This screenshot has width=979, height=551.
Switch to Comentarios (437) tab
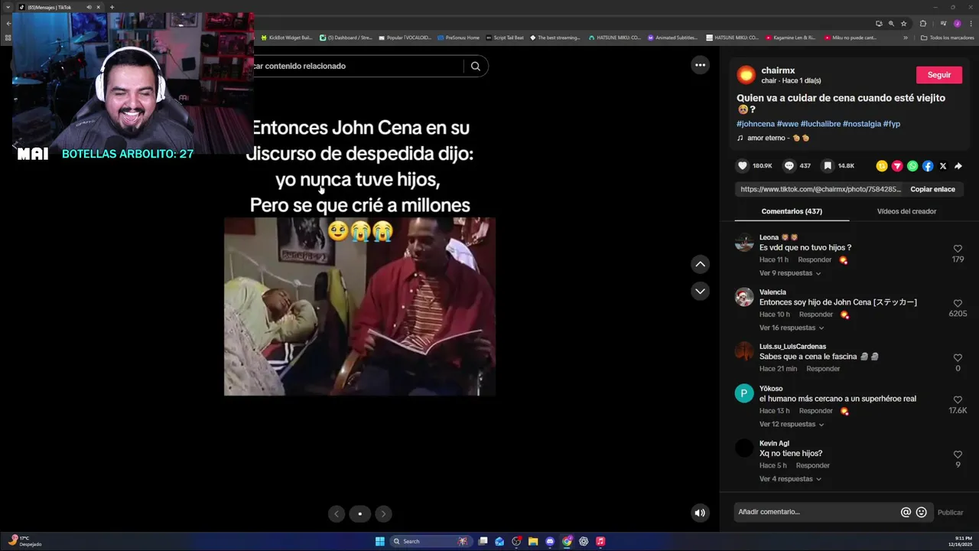pyautogui.click(x=792, y=211)
